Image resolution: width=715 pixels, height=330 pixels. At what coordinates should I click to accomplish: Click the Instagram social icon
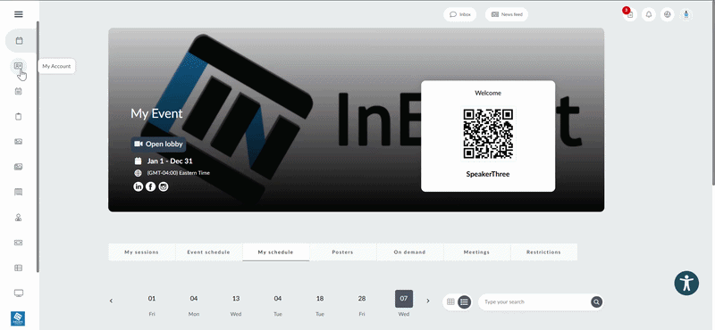(164, 186)
